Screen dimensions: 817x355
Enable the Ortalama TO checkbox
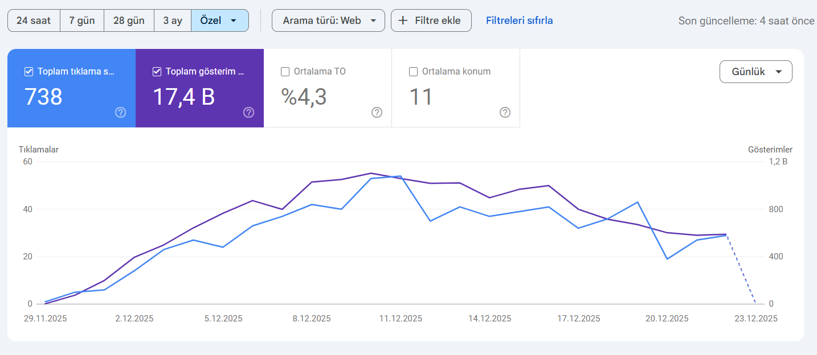click(285, 72)
